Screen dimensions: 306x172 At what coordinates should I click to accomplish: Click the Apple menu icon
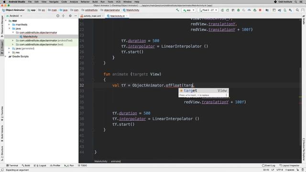[x=4, y=2]
